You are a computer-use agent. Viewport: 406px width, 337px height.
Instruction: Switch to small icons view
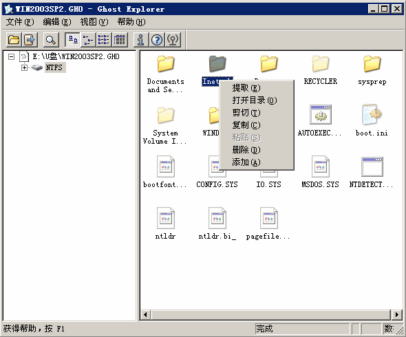(88, 40)
